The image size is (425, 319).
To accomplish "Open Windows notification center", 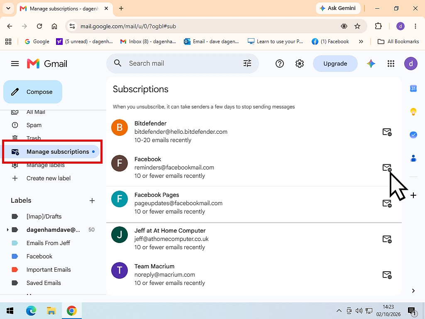I will [x=412, y=311].
